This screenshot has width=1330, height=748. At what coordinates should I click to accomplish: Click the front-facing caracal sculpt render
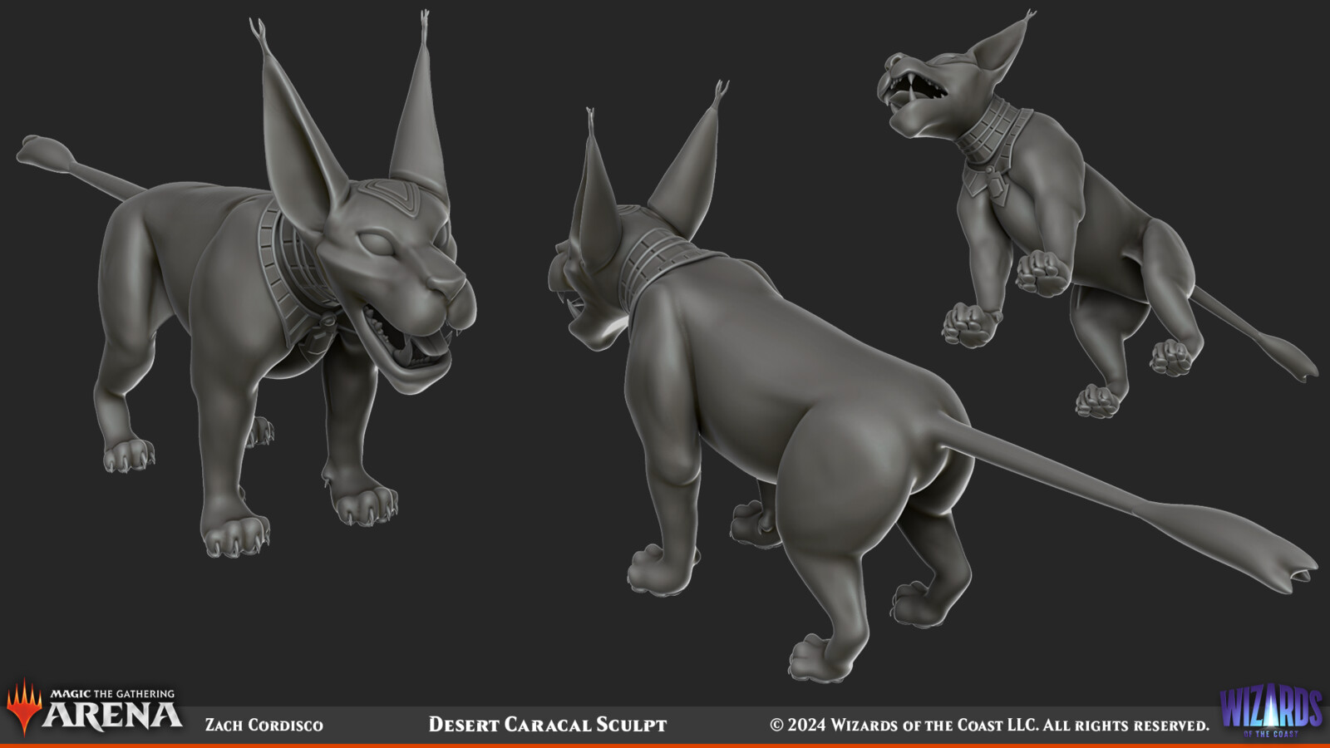pos(247,285)
